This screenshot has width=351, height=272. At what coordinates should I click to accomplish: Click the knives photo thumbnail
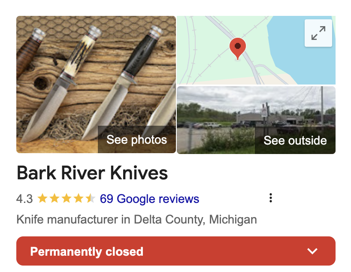point(96,85)
